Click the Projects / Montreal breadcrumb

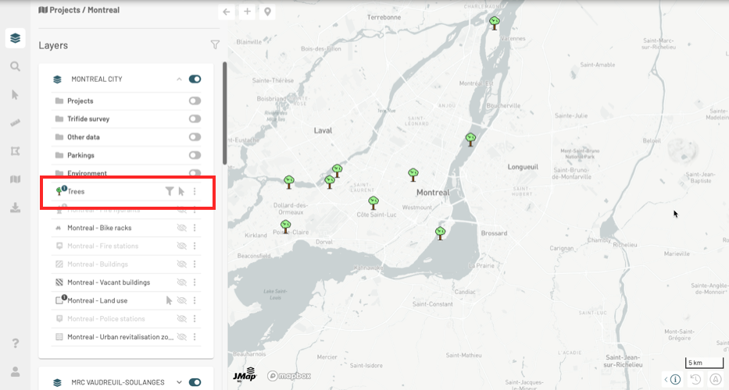click(x=79, y=10)
